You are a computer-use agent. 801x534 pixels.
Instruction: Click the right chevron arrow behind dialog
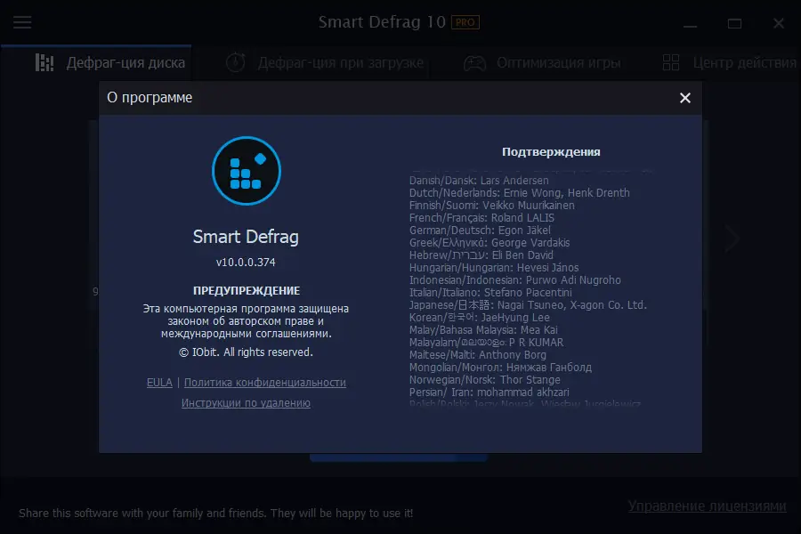[x=732, y=238]
